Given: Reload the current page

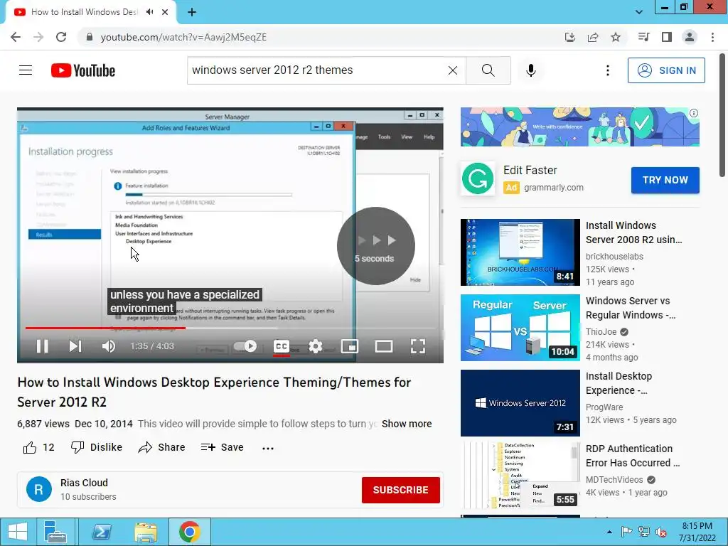Looking at the screenshot, I should click(61, 37).
